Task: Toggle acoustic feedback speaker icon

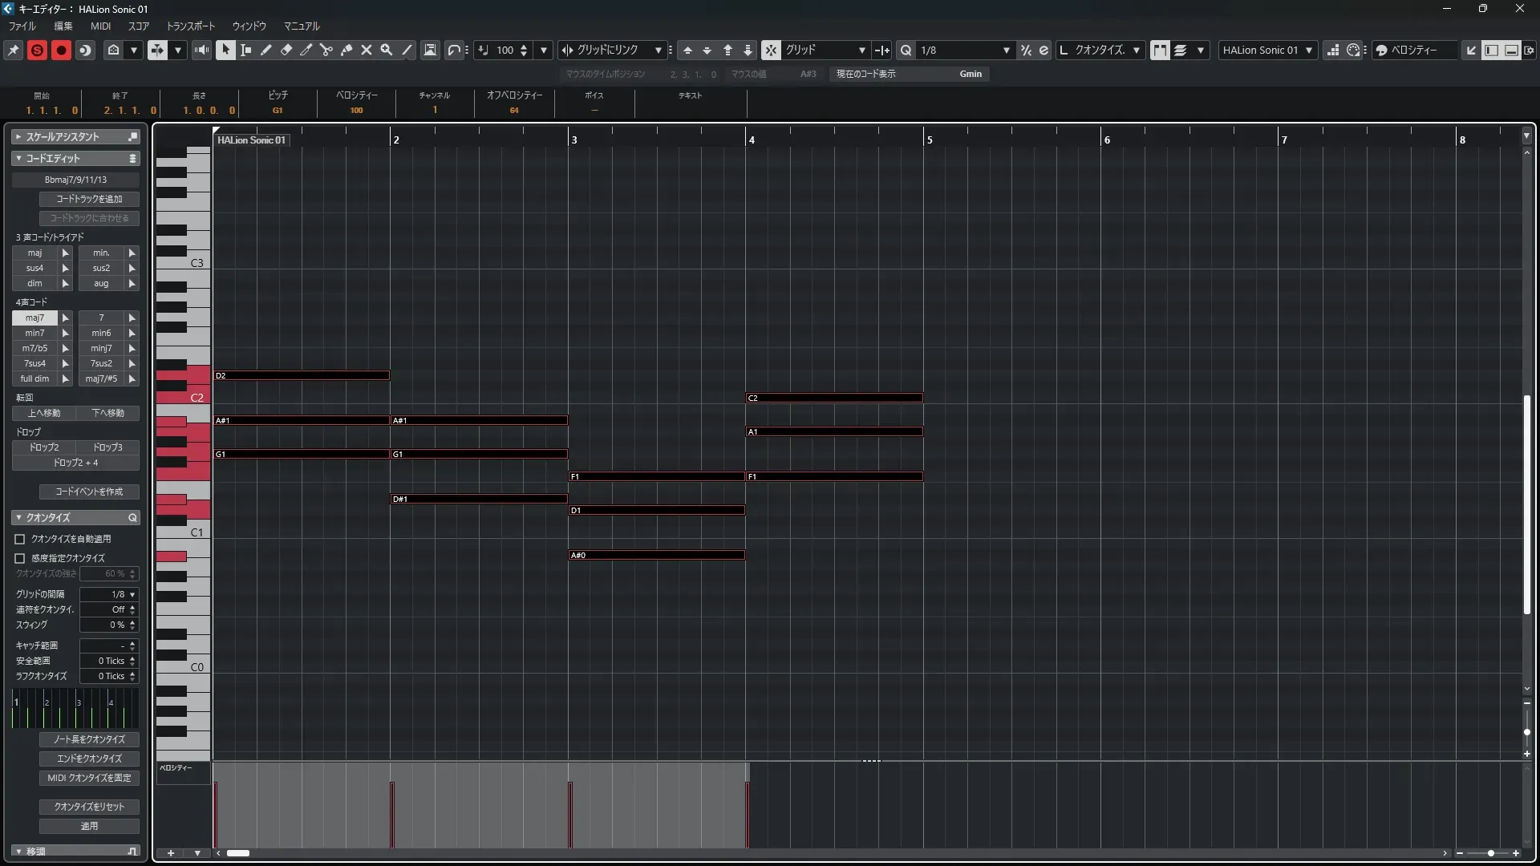Action: click(x=201, y=50)
